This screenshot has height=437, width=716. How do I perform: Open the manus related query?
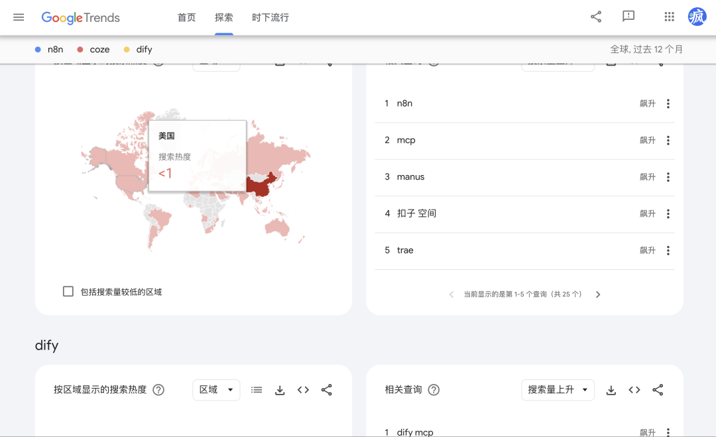click(410, 177)
